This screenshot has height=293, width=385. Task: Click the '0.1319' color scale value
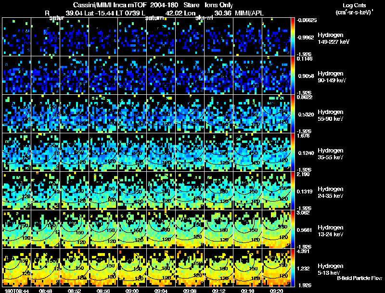(305, 191)
